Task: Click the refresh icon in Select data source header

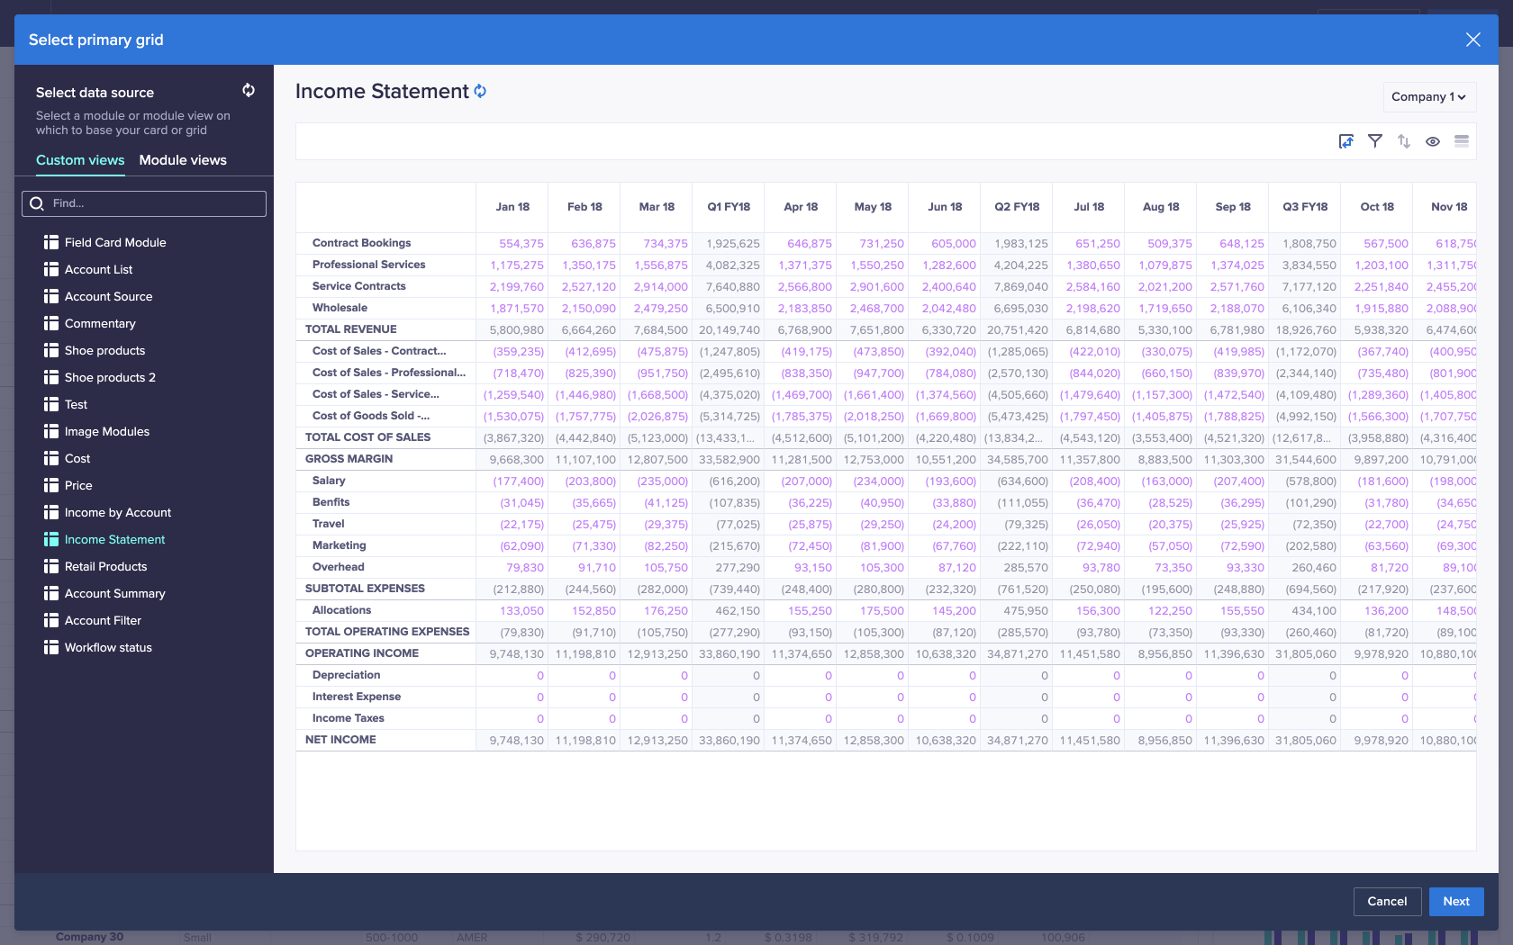Action: pyautogui.click(x=248, y=90)
